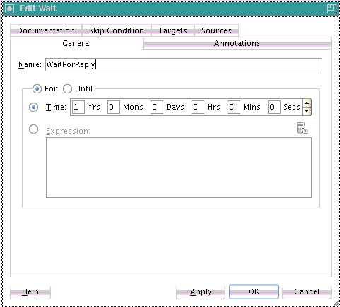Click the Expression: label
Screen dimensions: 340x307
tap(68, 131)
